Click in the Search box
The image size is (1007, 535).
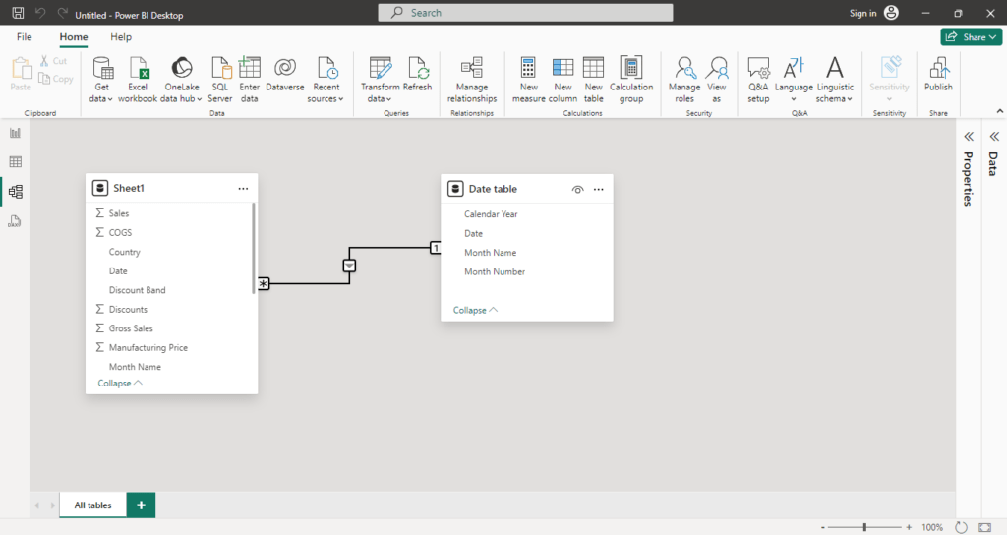pyautogui.click(x=525, y=13)
